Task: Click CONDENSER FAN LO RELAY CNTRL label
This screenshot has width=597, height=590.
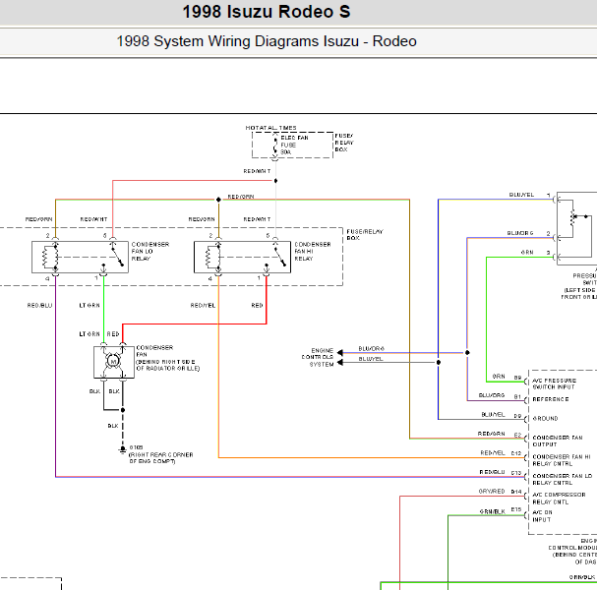Action: tap(562, 479)
